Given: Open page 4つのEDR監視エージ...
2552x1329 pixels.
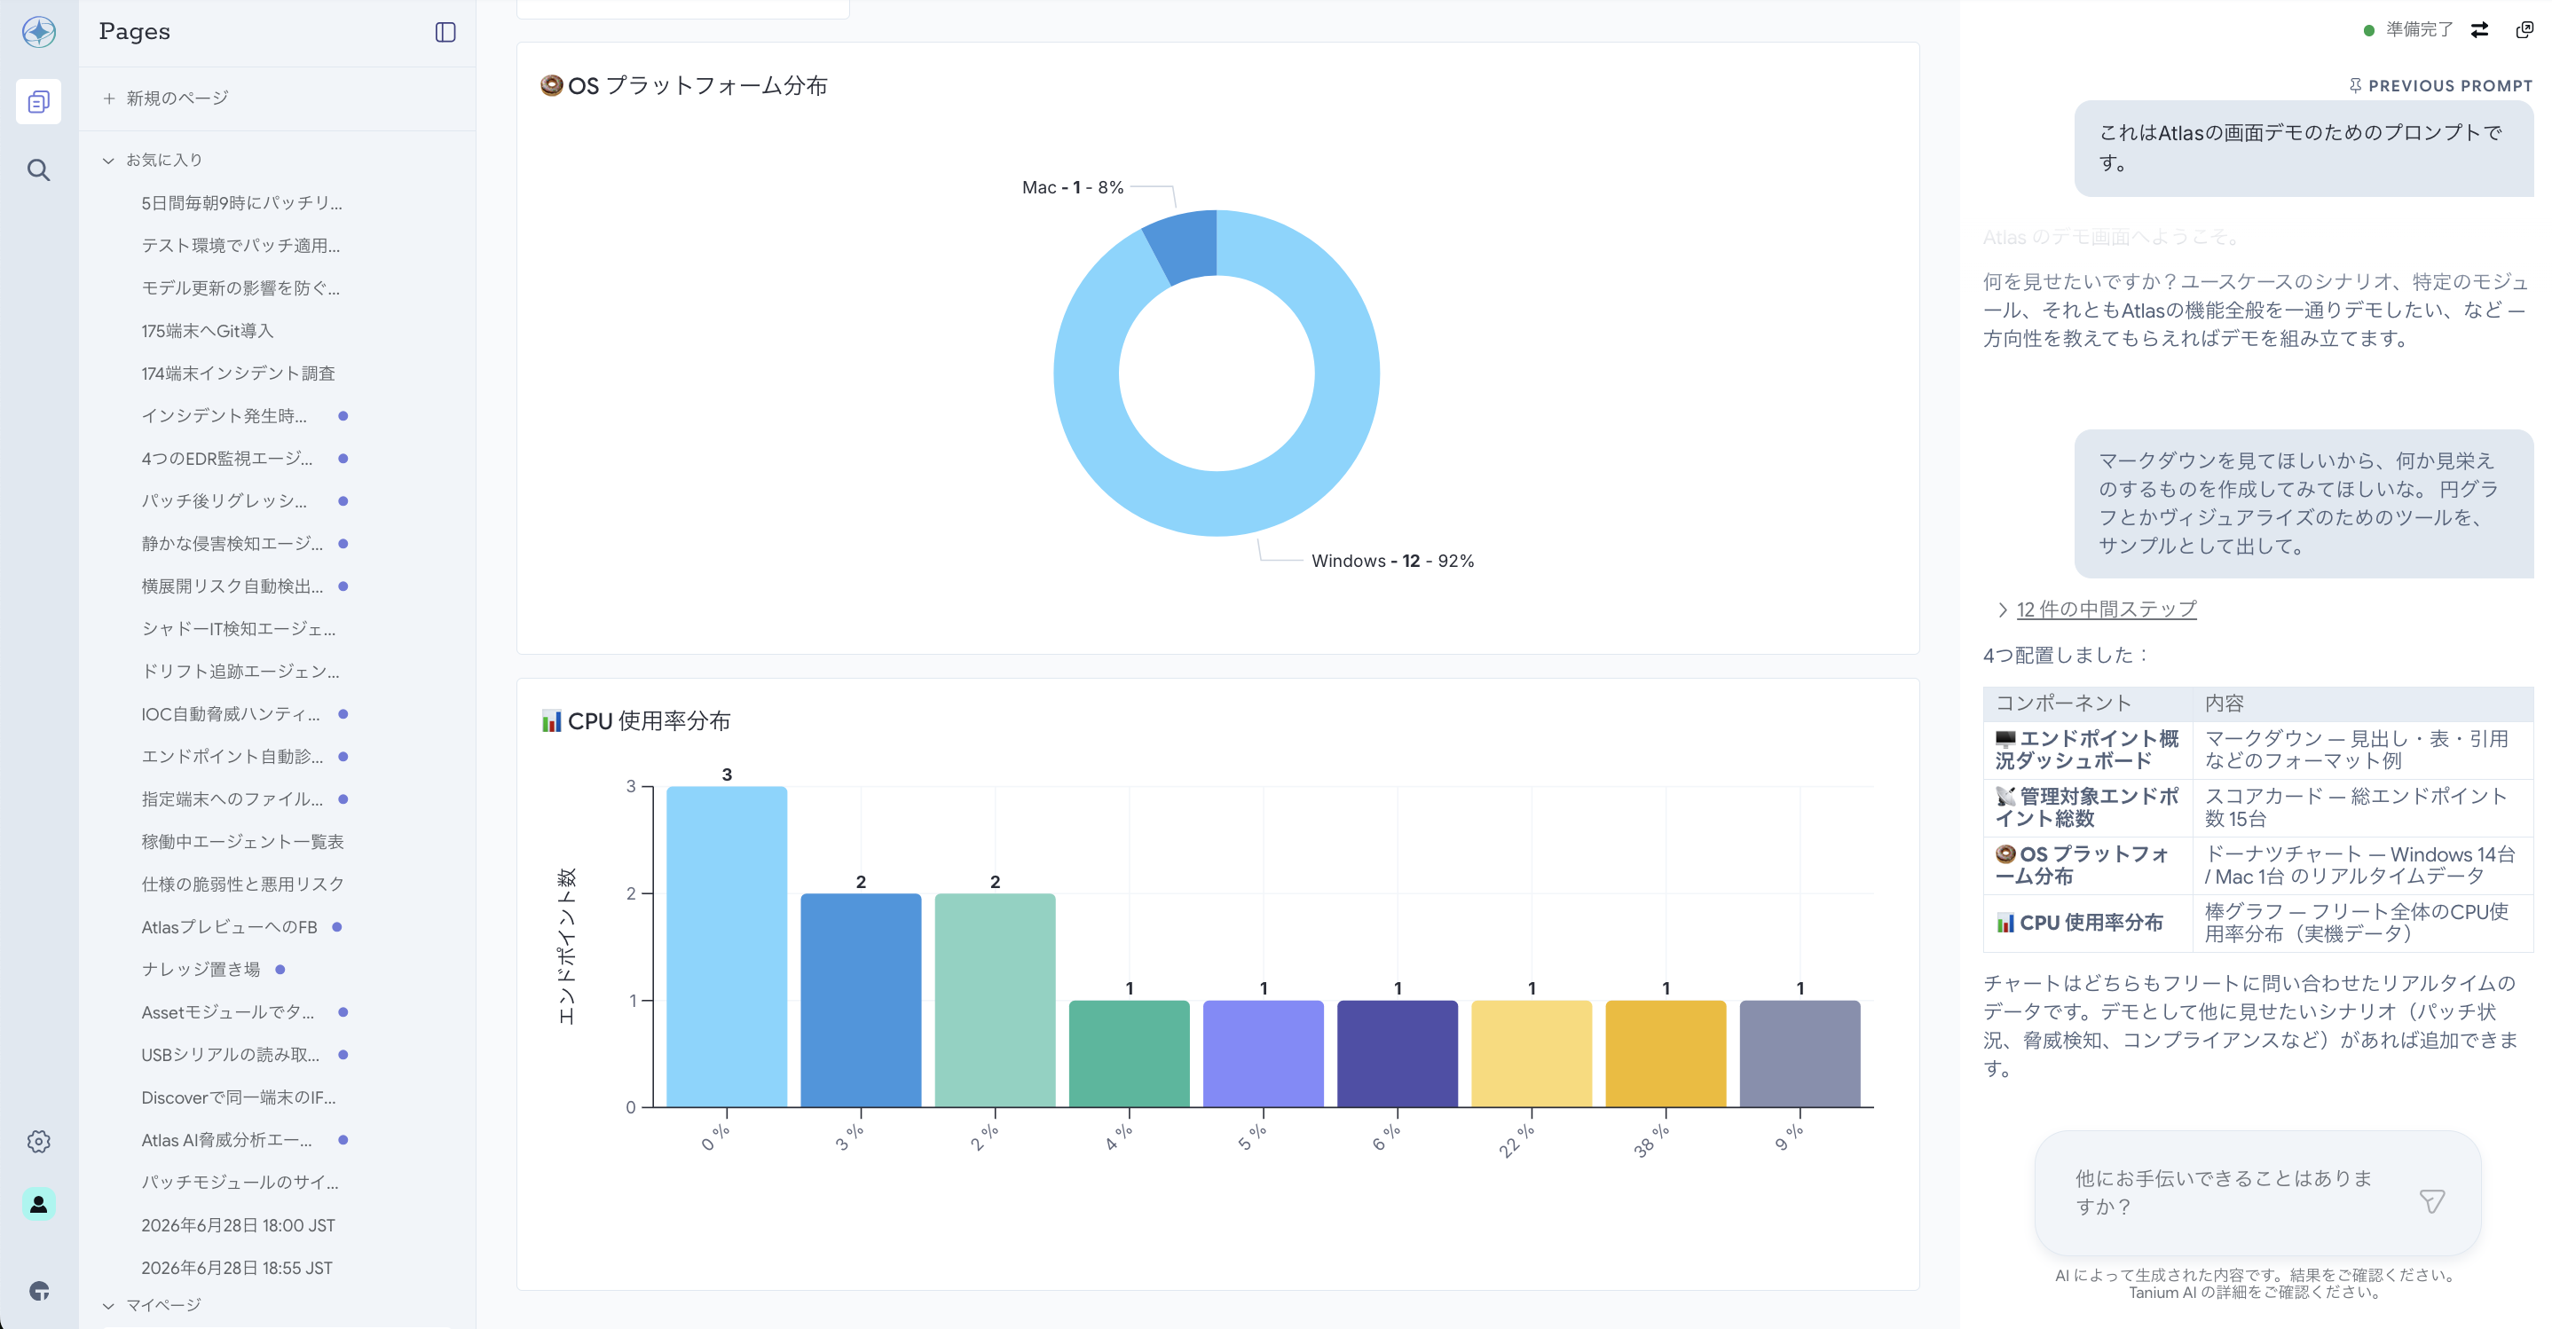Looking at the screenshot, I should pyautogui.click(x=227, y=459).
